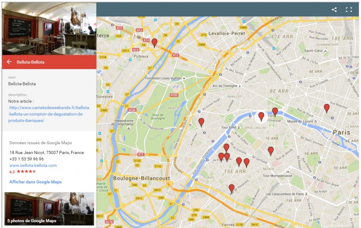Click Afficher dans Google Maps
This screenshot has width=361, height=228.
36,182
